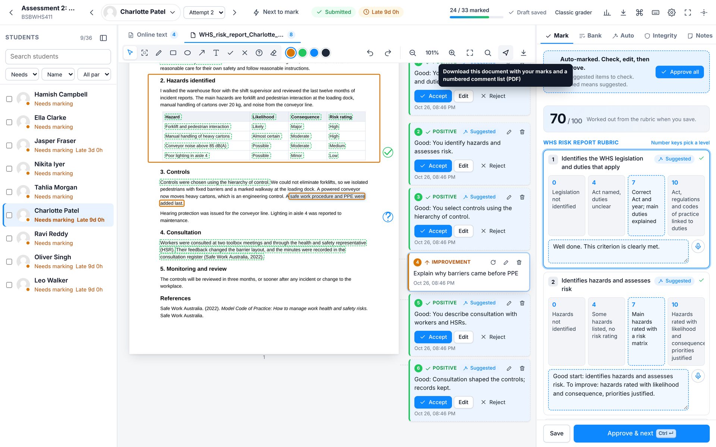Select the arrow annotation tool
Image resolution: width=716 pixels, height=447 pixels.
tap(202, 53)
